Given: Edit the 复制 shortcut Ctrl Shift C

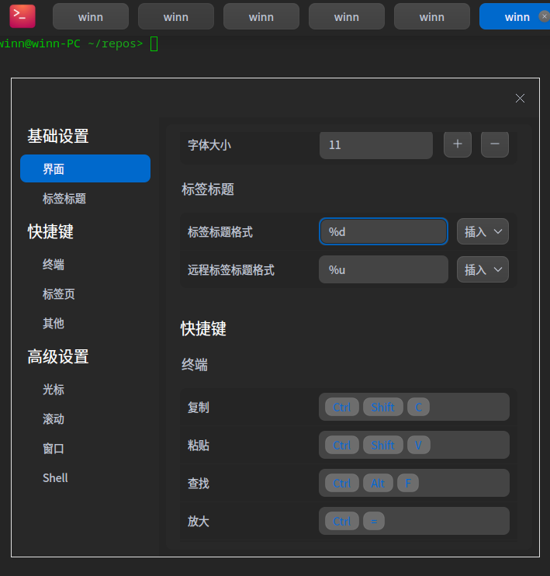Looking at the screenshot, I should click(414, 407).
